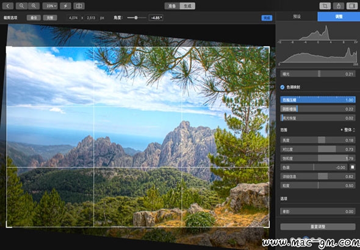Click the crop width field 4,074
Viewport: 360px width, 250px height.
coord(73,18)
